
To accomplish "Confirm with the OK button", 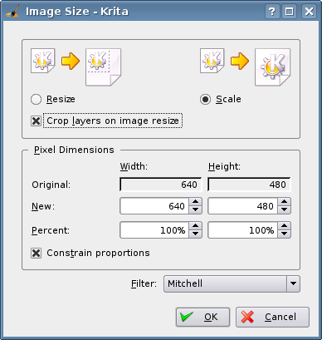I will tap(202, 317).
